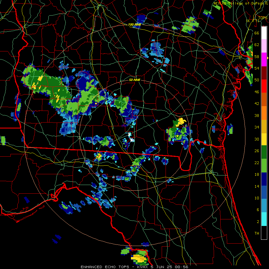Click the "34" legend value
The image size is (269, 269).
(257, 127)
